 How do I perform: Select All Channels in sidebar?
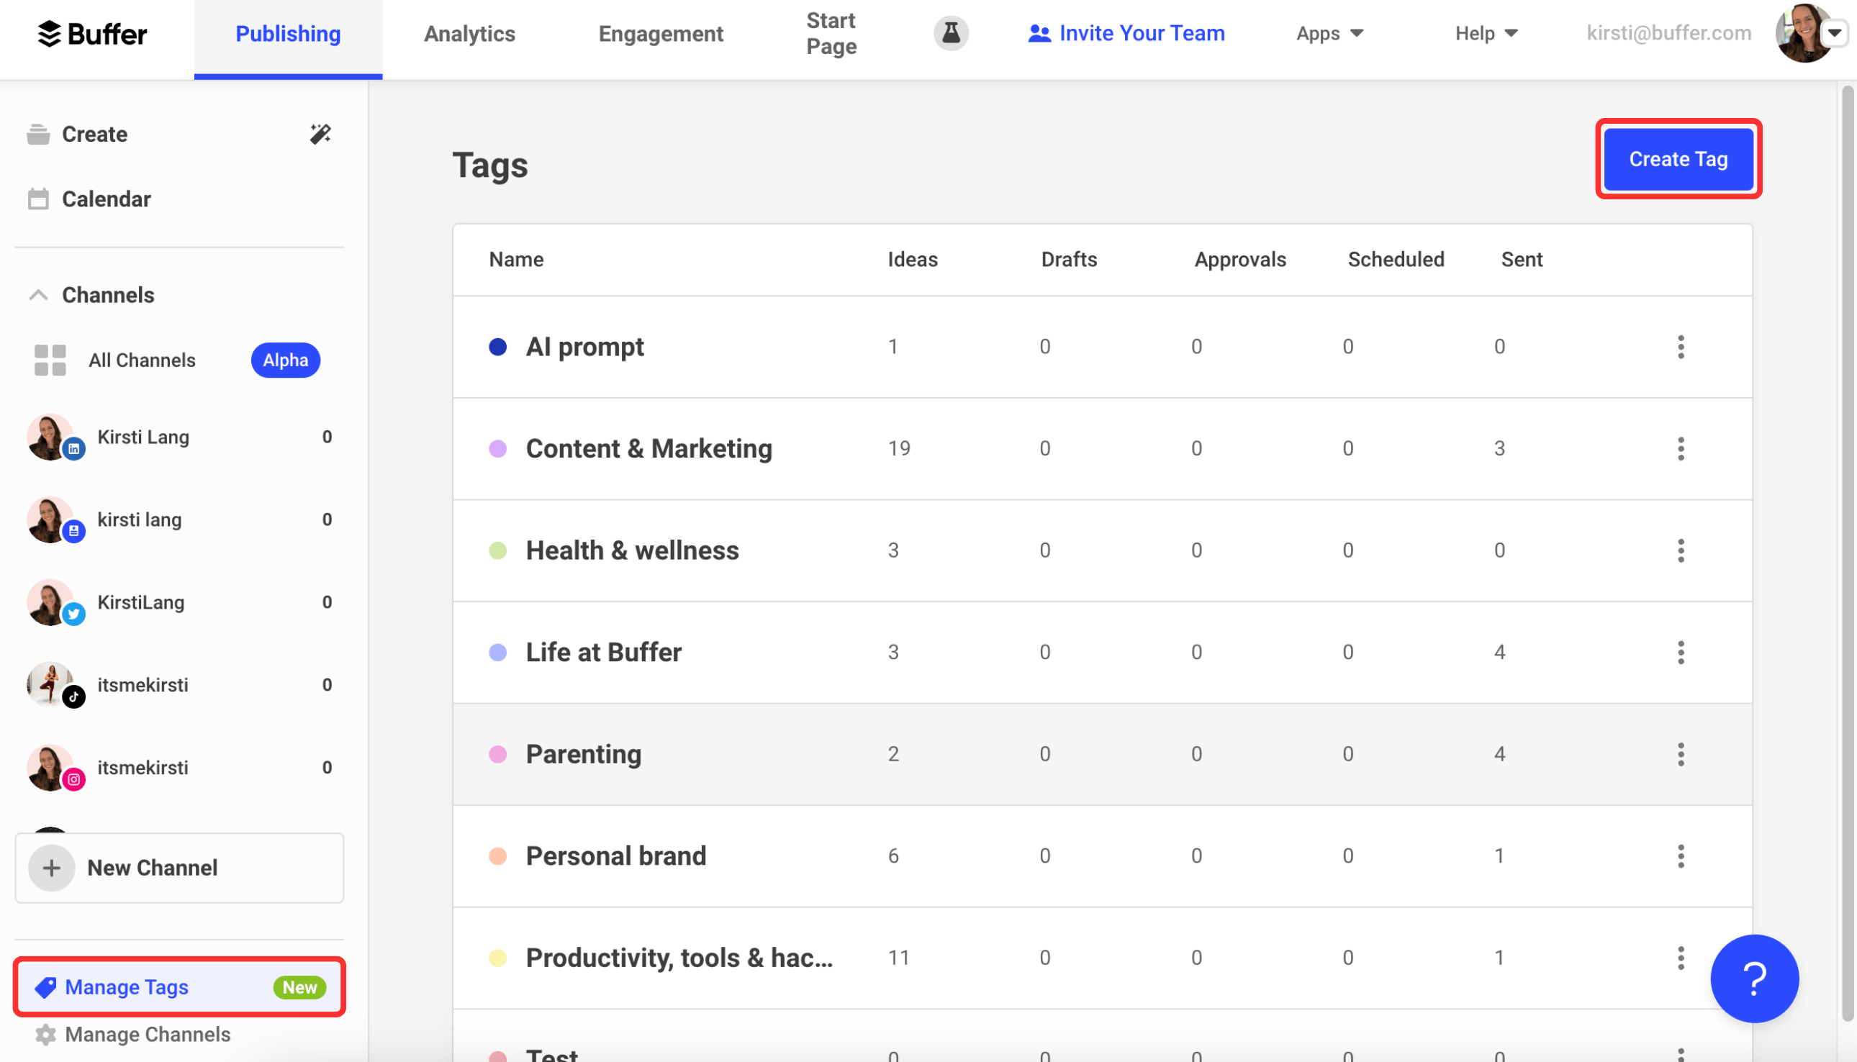pos(142,360)
